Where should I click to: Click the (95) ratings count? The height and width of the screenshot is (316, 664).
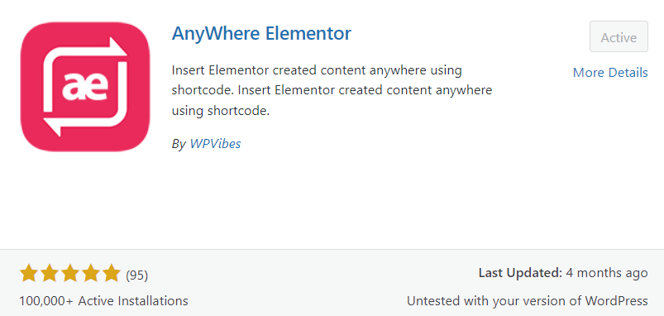point(136,275)
